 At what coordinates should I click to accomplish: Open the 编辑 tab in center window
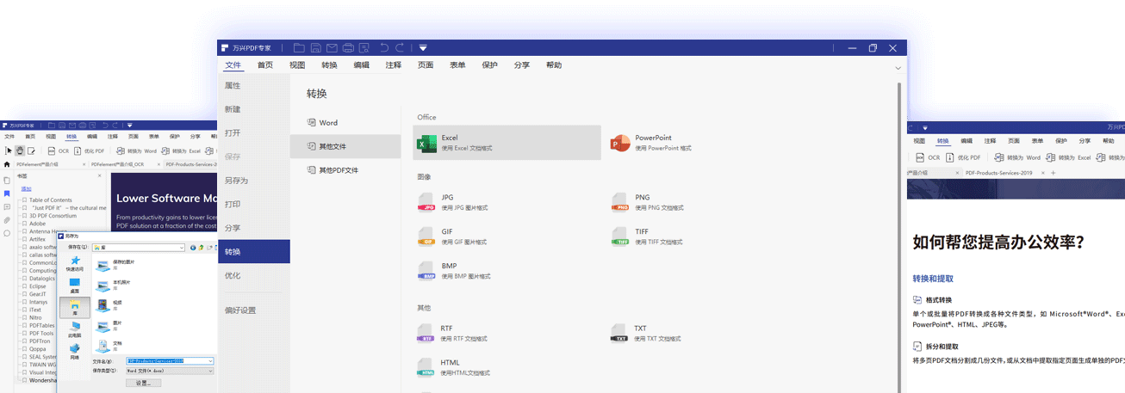click(x=361, y=65)
